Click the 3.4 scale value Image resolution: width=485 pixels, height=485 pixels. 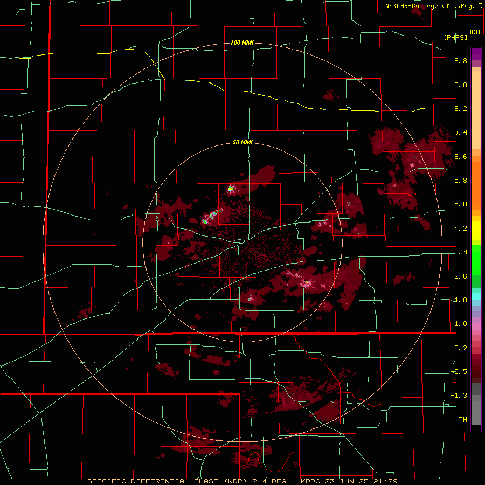tap(461, 252)
